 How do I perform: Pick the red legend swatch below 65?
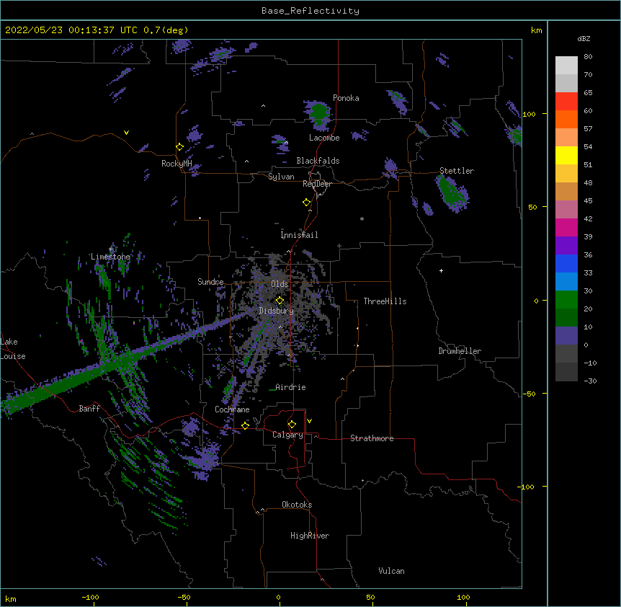[566, 102]
